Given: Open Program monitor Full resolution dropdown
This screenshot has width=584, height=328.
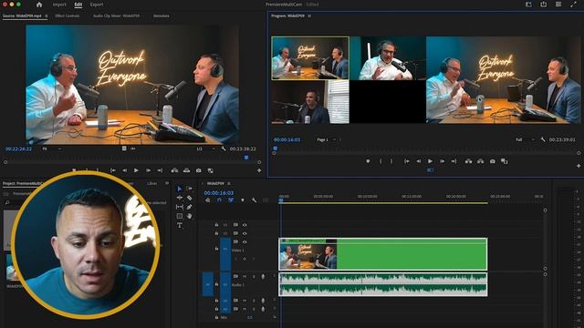Looking at the screenshot, I should click(525, 139).
